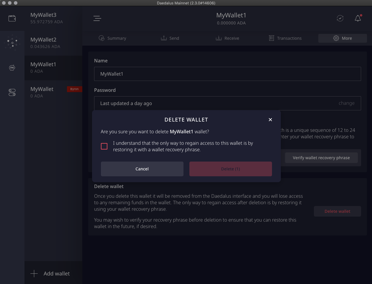
Task: Click the Add wallet label
Action: 57,274
